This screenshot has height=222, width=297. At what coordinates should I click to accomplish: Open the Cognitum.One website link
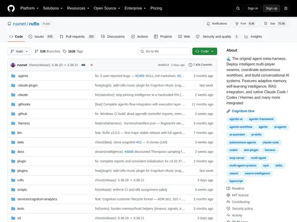click(x=243, y=111)
